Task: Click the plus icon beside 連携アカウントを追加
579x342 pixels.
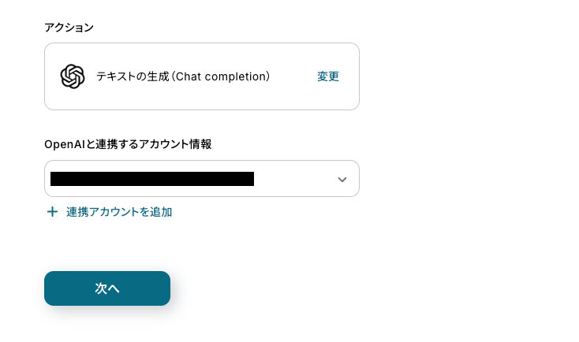Action: point(52,211)
